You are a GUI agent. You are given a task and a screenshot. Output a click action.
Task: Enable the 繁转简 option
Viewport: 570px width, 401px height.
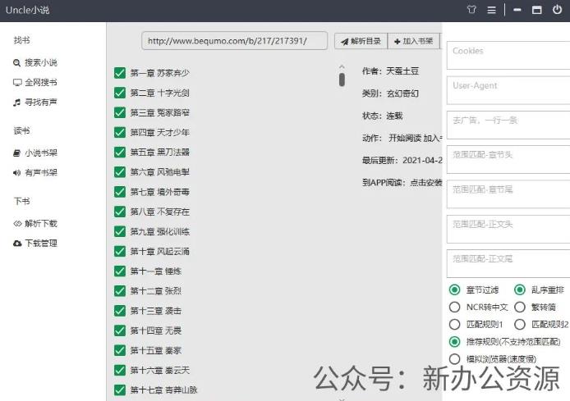pyautogui.click(x=520, y=307)
